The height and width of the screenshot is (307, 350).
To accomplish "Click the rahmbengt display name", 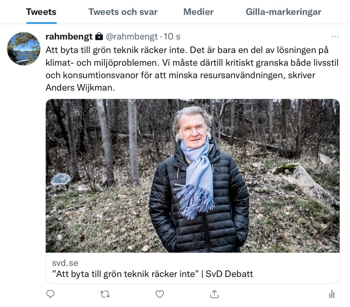I will 69,36.
